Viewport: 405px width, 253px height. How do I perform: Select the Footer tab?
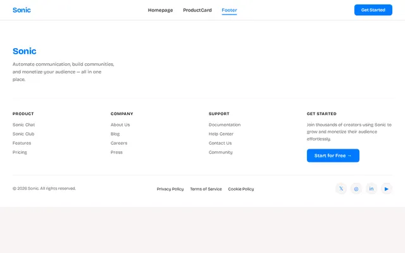coord(229,10)
